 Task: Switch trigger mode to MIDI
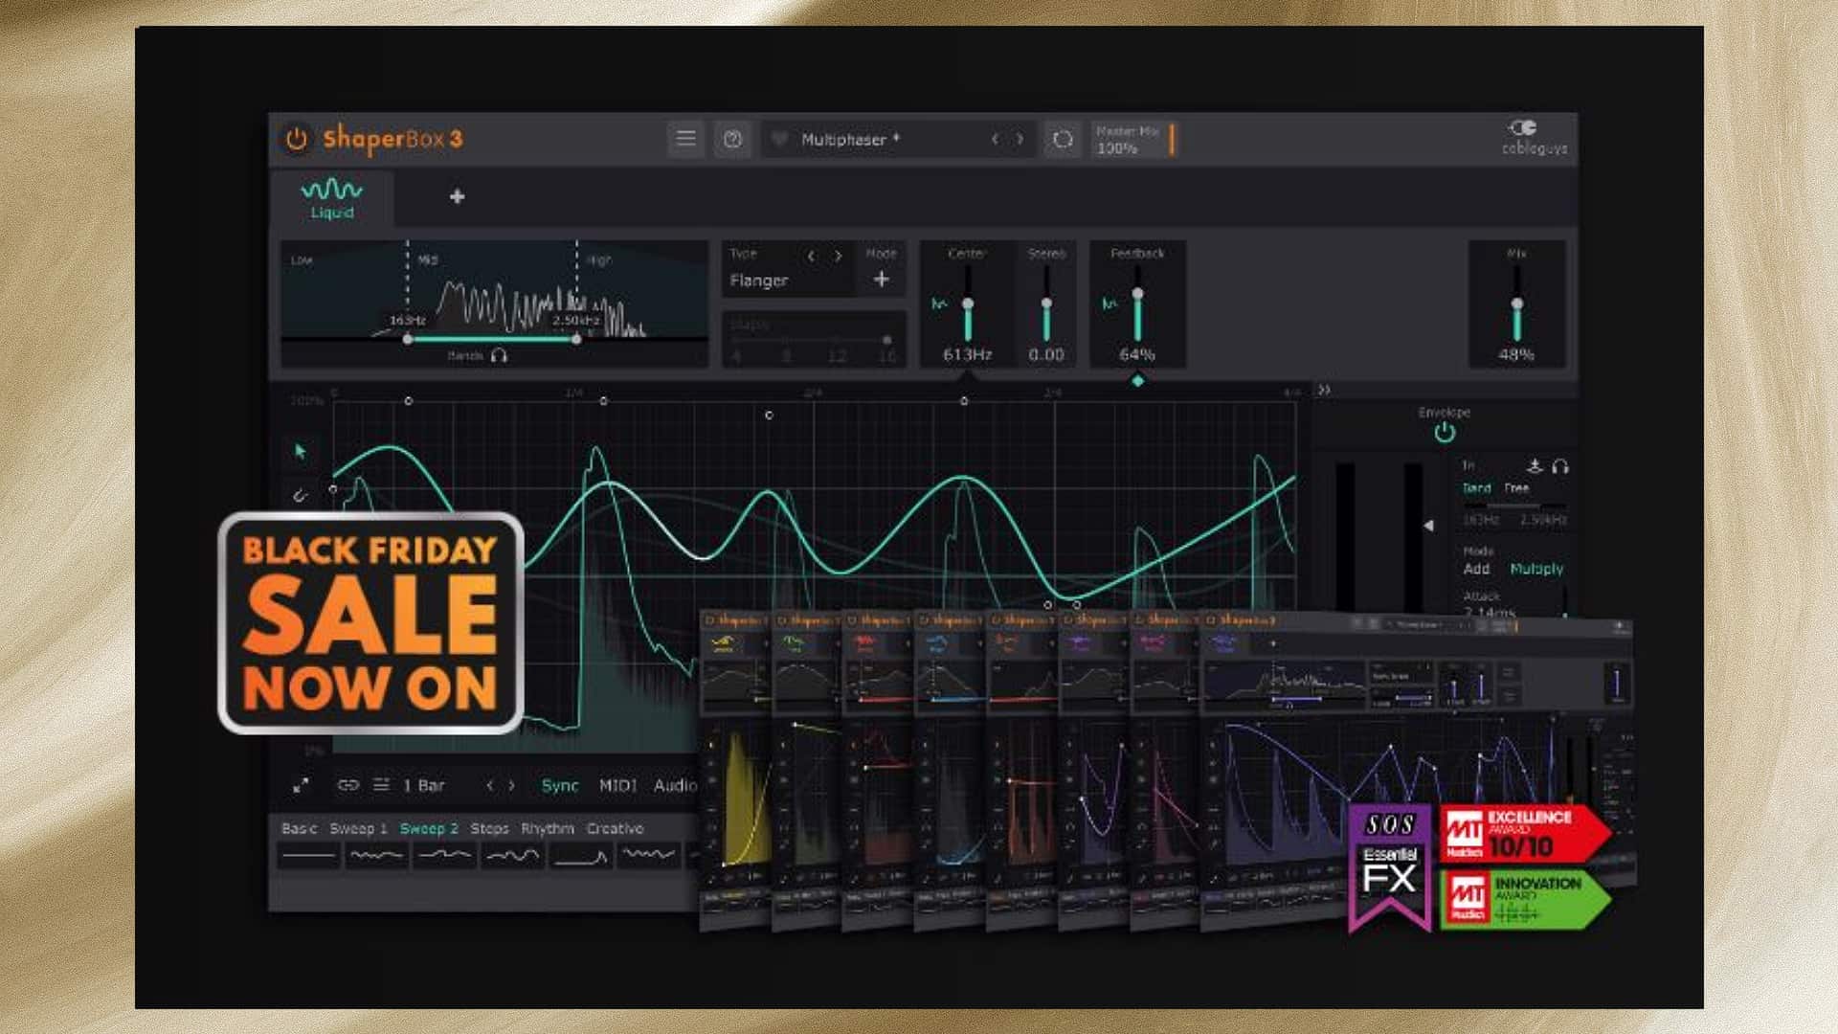point(617,786)
